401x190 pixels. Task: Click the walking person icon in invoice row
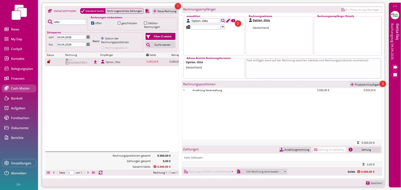tap(95, 62)
